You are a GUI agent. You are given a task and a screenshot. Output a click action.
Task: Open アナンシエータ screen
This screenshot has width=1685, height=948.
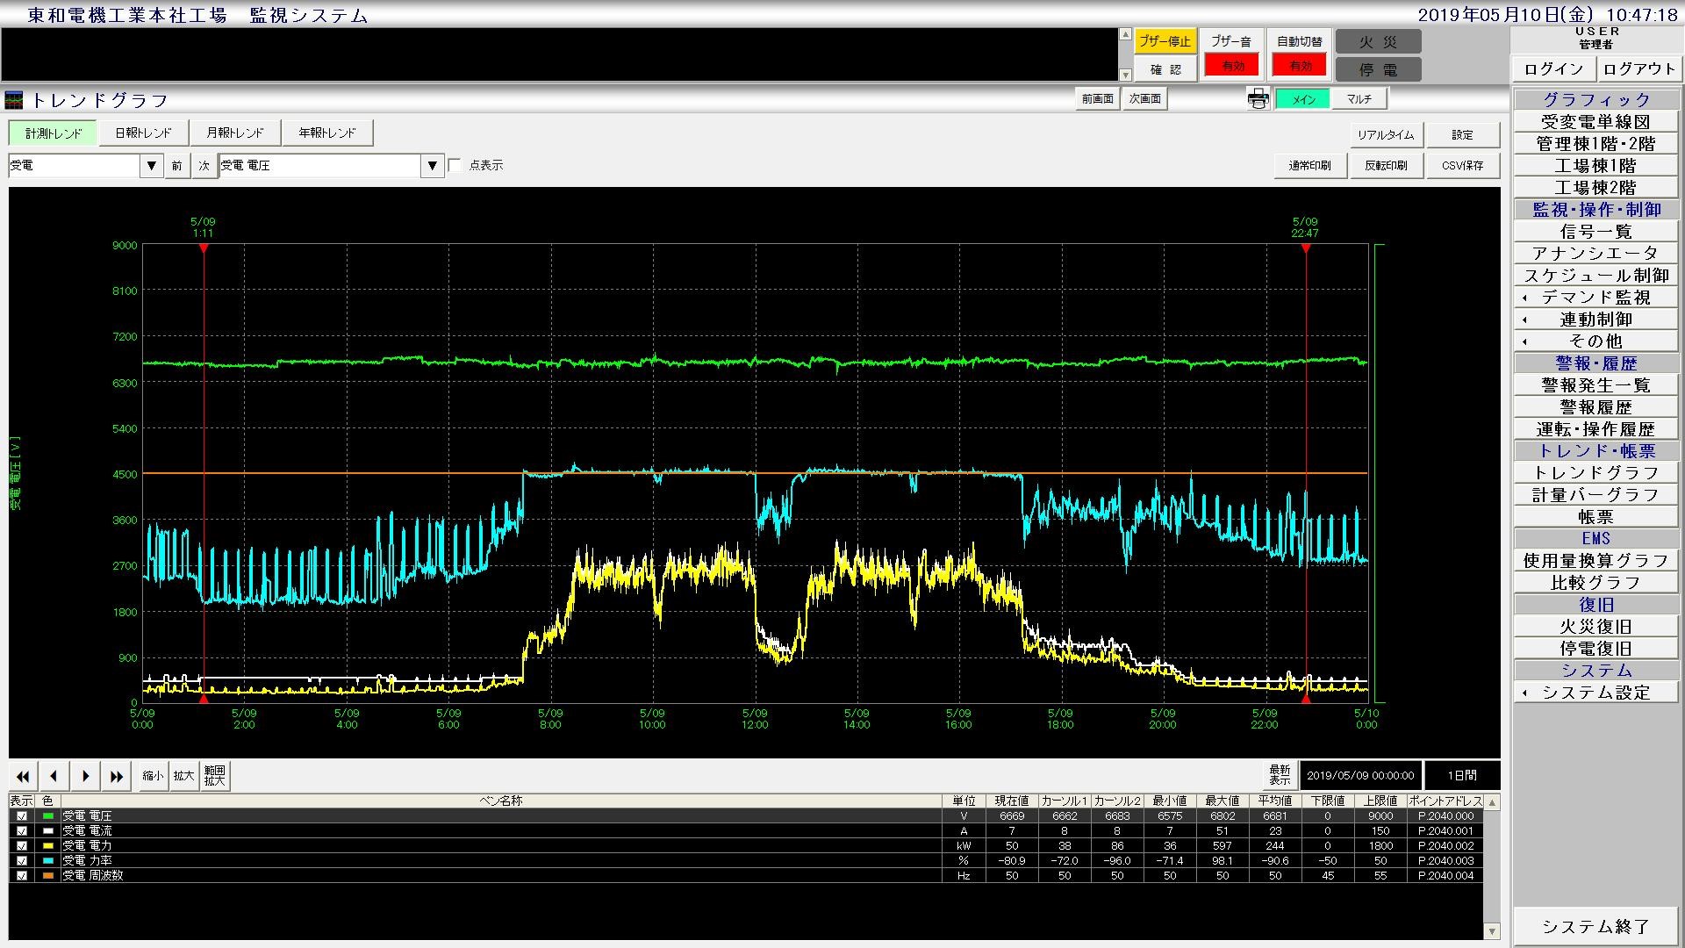(1595, 254)
